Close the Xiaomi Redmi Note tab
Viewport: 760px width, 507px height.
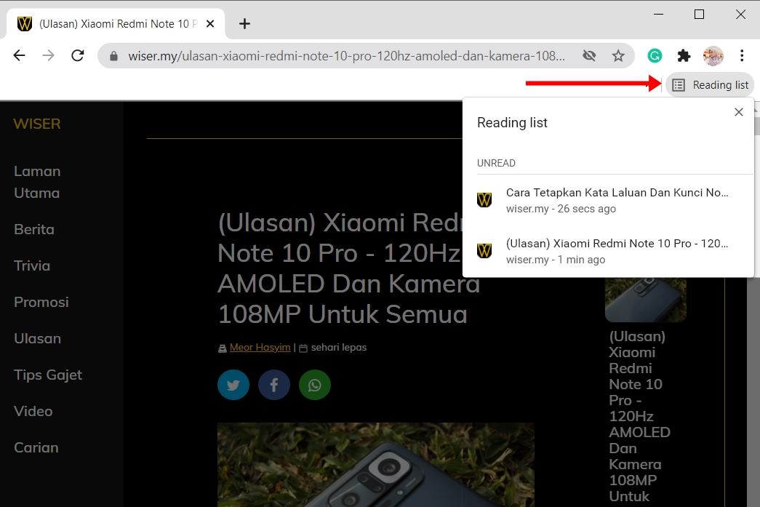pos(210,24)
